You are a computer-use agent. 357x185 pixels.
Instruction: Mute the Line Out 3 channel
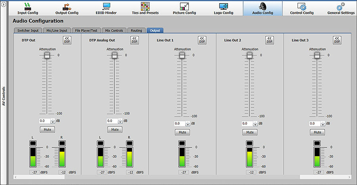click(317, 132)
